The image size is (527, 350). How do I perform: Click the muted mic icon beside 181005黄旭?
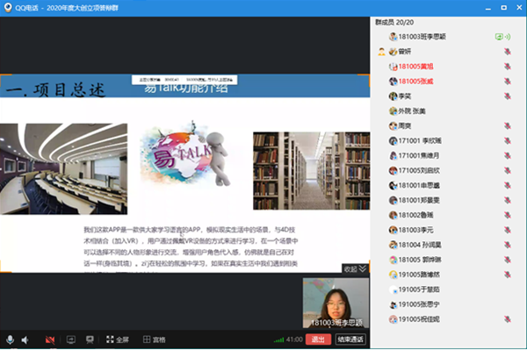pos(507,67)
